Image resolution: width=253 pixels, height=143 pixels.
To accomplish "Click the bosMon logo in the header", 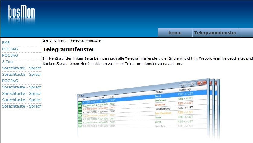I will coord(22,15).
